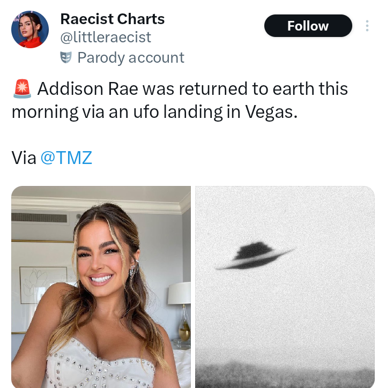This screenshot has height=388, width=386.
Task: Follow the Raecist Charts account
Action: coord(308,26)
